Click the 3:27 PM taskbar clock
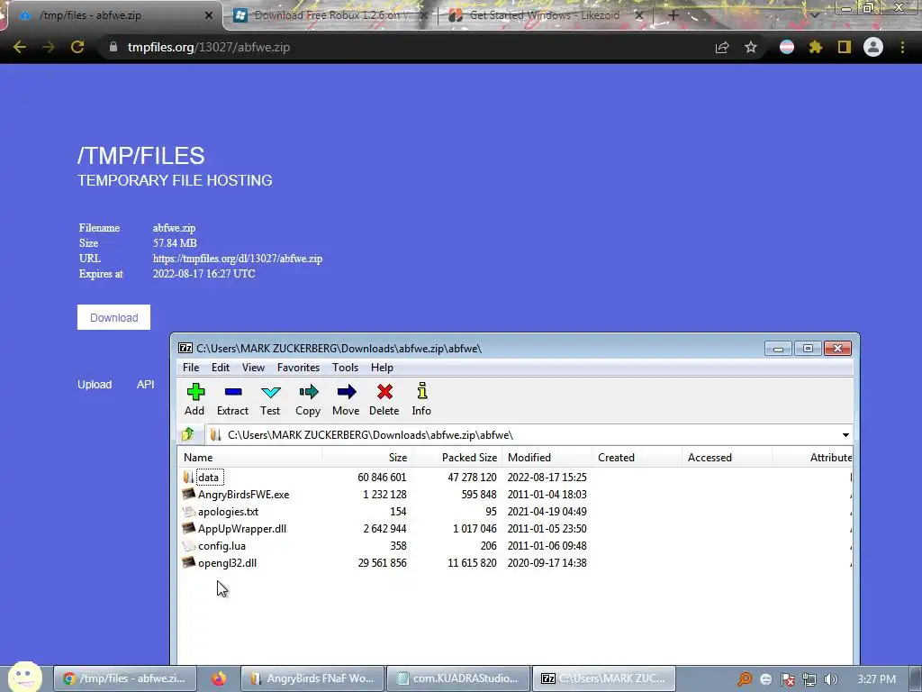This screenshot has width=922, height=692. click(x=877, y=679)
